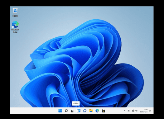Expand hidden tray icons chevron
This screenshot has width=164, height=119.
[x=125, y=111]
